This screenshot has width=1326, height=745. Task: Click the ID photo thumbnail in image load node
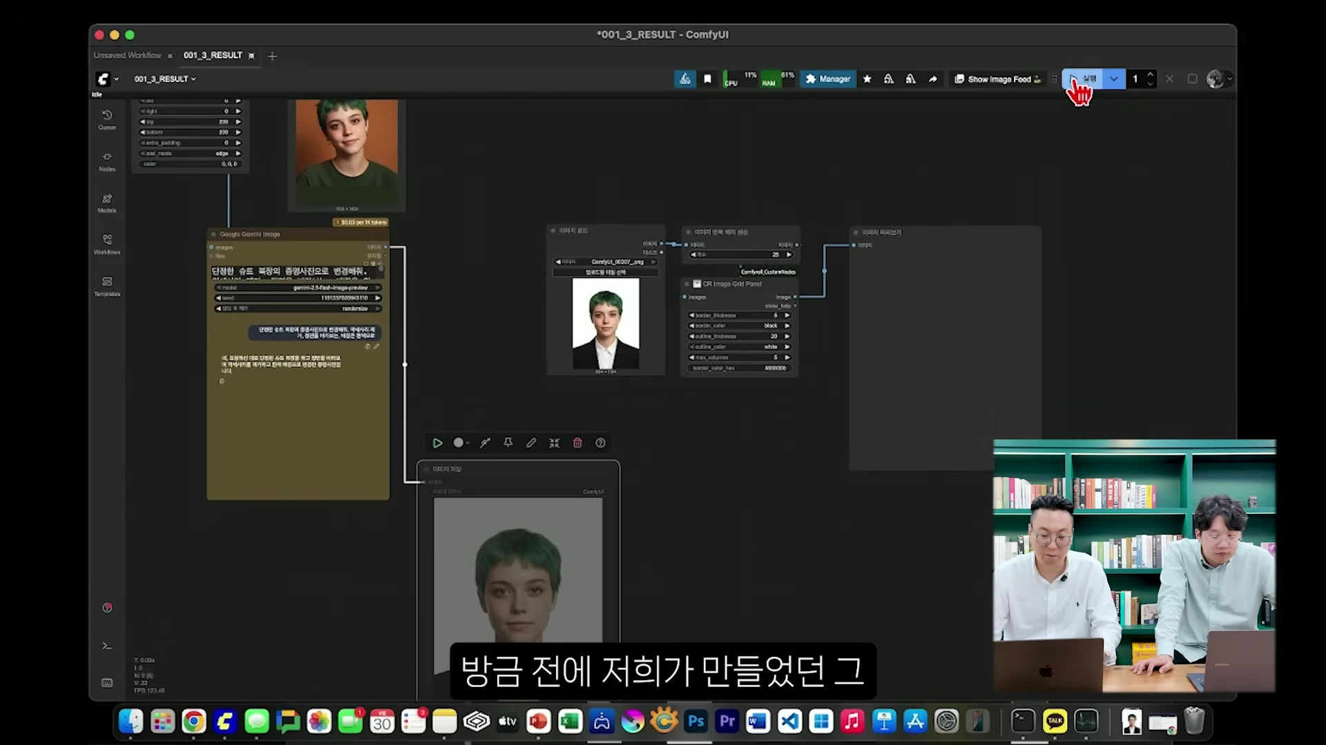point(606,324)
